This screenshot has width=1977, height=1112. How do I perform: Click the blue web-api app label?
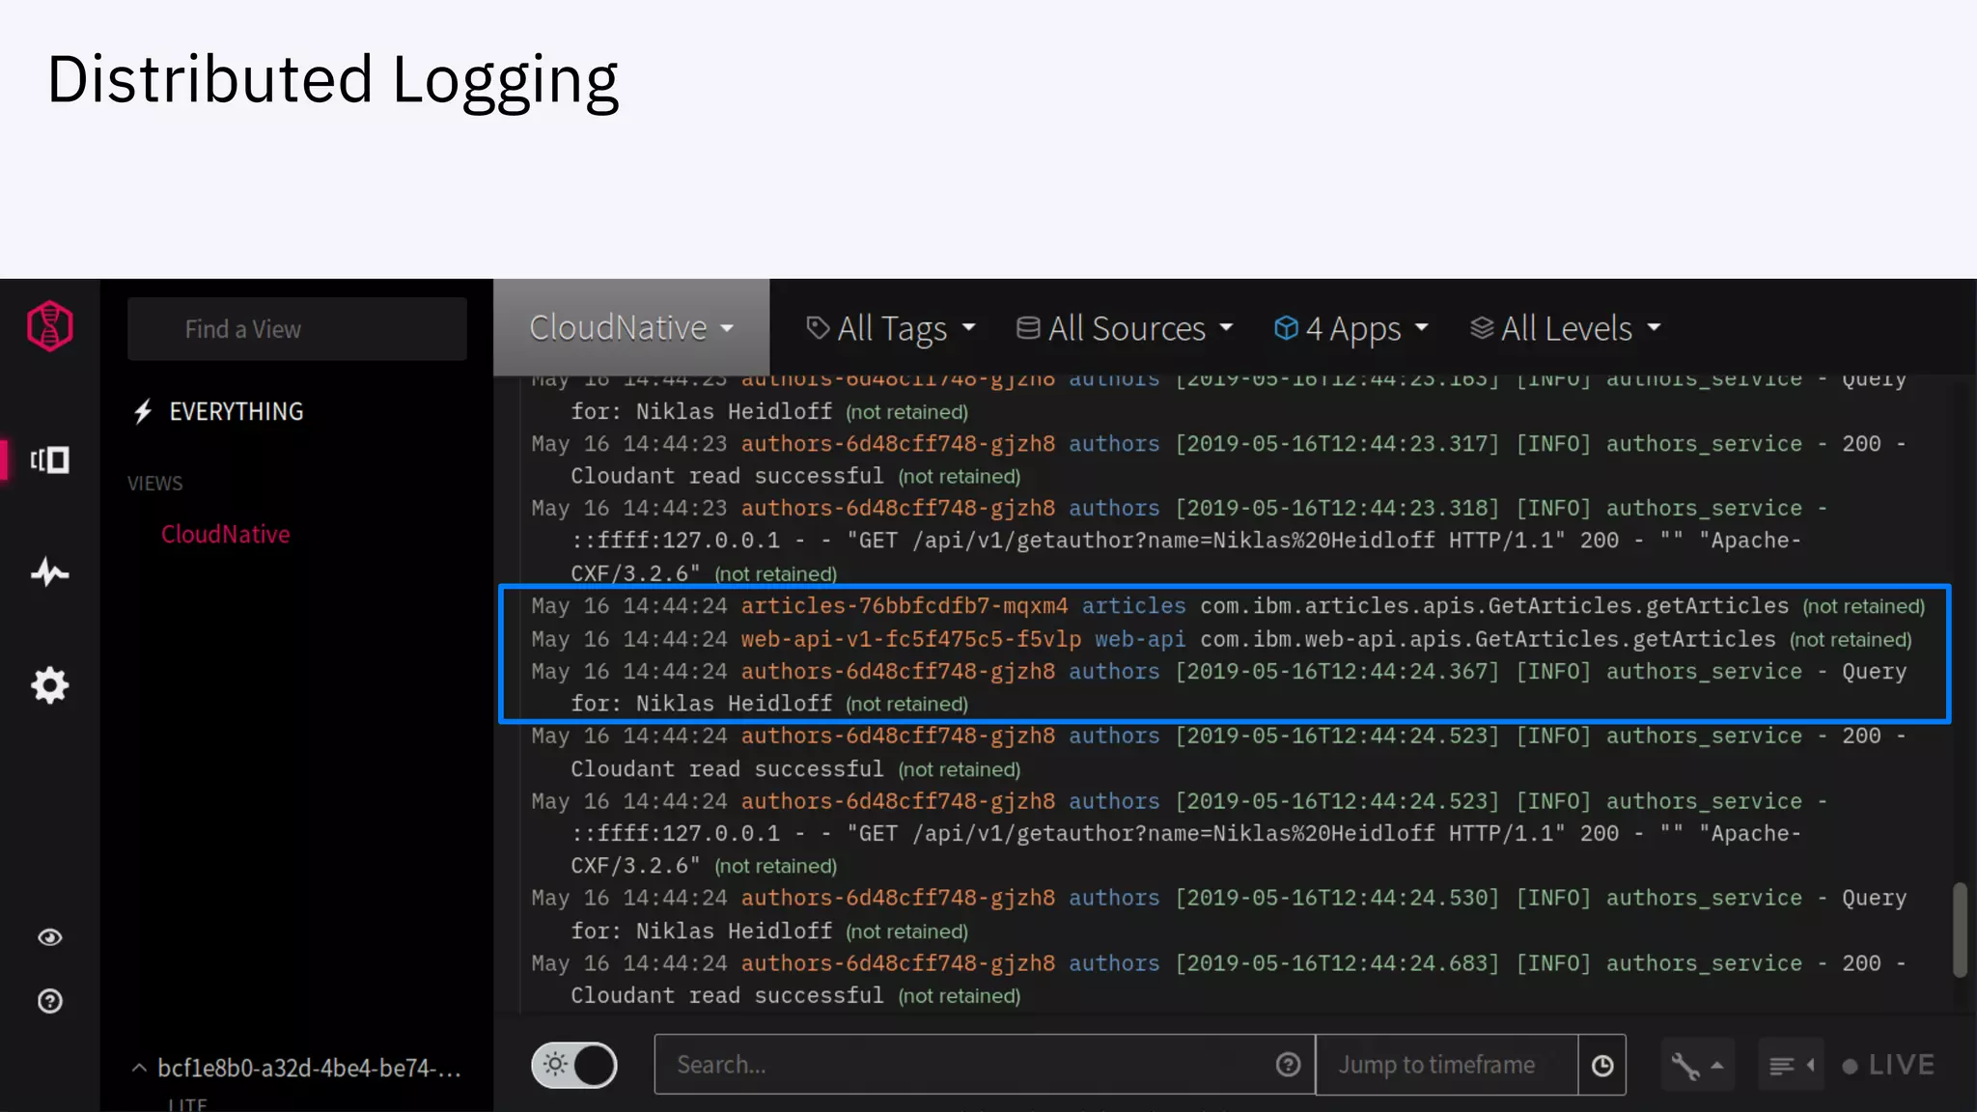pos(1139,639)
